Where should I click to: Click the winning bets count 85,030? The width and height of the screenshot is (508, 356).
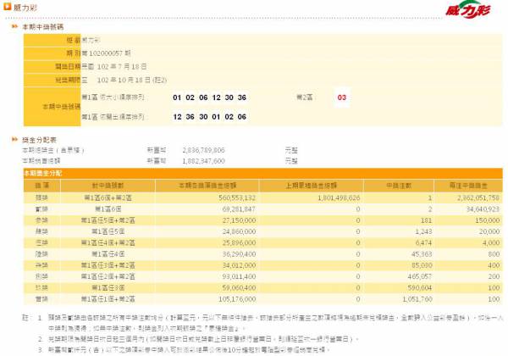[422, 265]
